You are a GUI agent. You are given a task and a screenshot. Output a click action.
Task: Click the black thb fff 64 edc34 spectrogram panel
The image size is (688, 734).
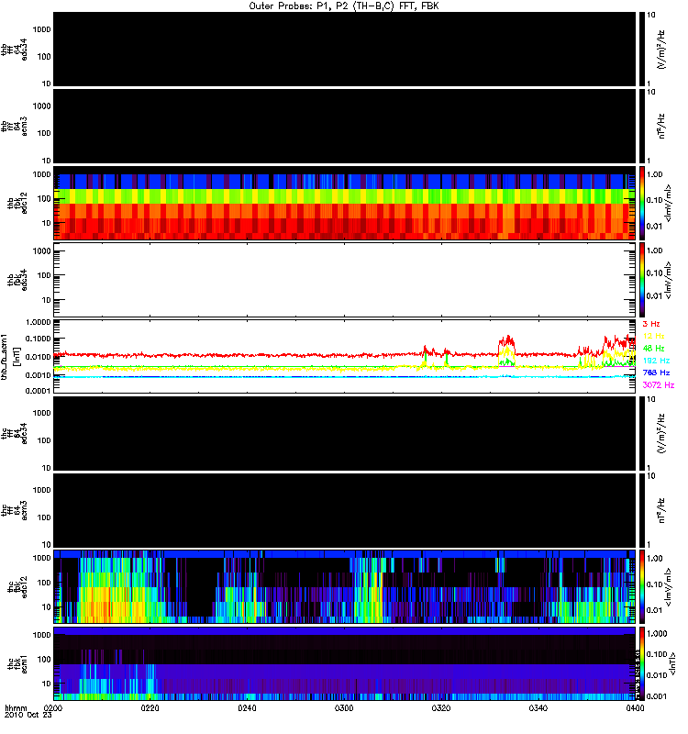click(x=345, y=50)
